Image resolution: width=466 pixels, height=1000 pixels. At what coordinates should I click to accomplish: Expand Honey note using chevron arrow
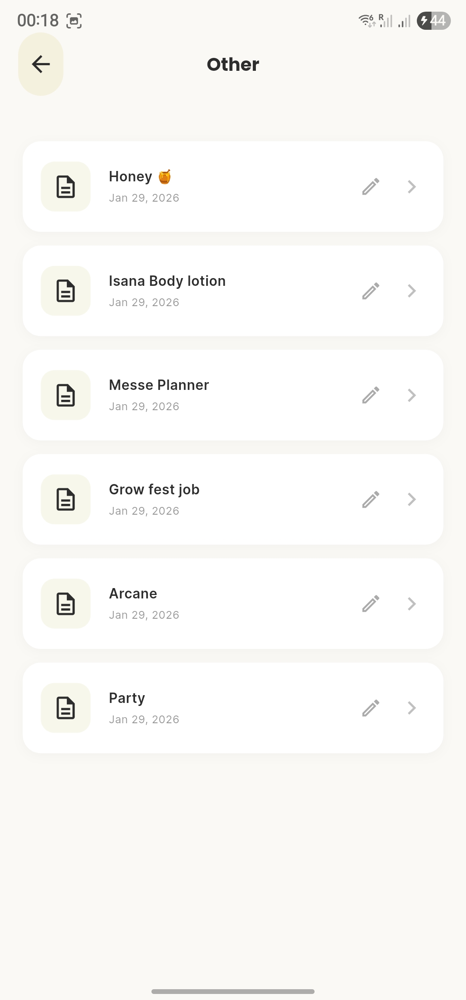pos(412,187)
